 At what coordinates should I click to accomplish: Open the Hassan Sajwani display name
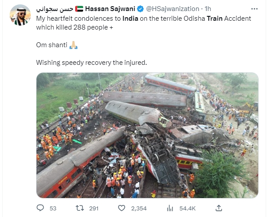point(110,9)
